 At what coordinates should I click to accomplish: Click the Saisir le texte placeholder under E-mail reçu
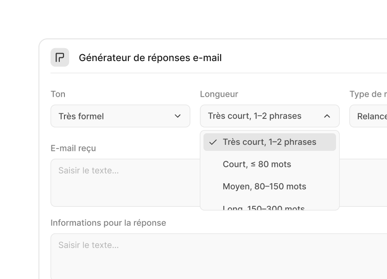click(x=89, y=170)
